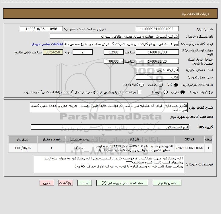Click the خروج exit button
This screenshot has width=221, height=214.
coord(47,183)
